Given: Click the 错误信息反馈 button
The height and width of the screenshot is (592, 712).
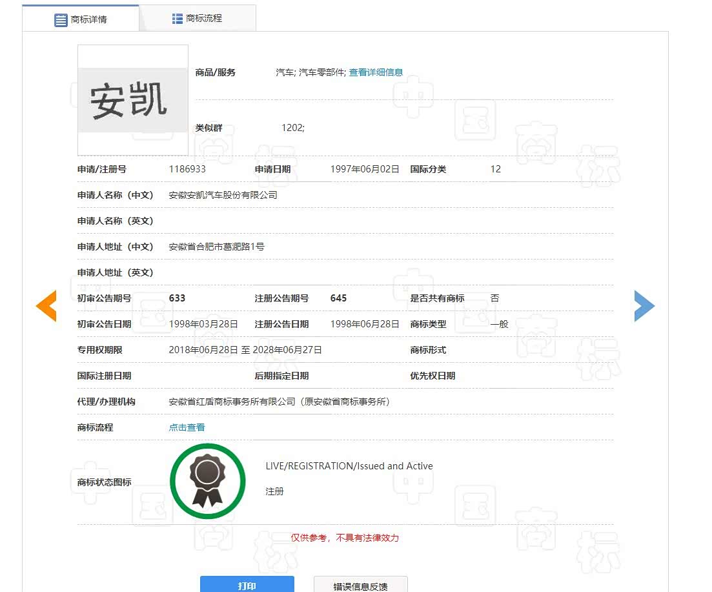Looking at the screenshot, I should click(360, 586).
